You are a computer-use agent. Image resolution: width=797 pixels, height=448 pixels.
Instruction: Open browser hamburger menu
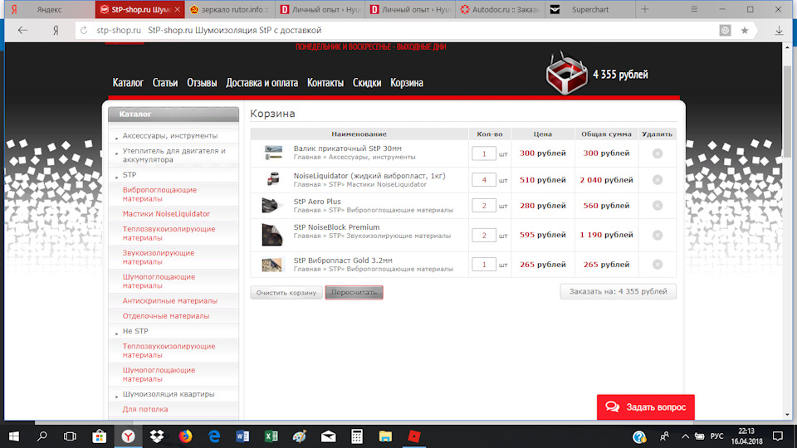tap(694, 10)
